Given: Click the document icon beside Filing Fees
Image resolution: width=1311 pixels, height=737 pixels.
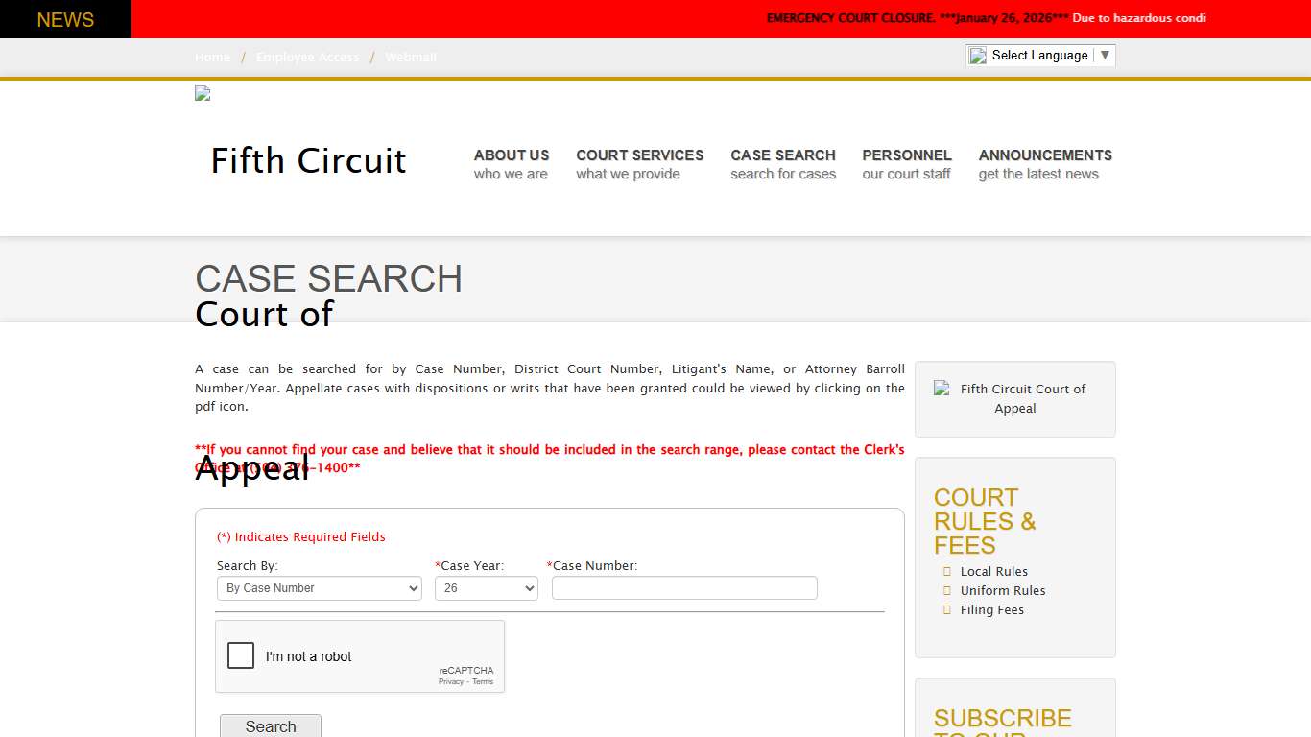Looking at the screenshot, I should 947,609.
